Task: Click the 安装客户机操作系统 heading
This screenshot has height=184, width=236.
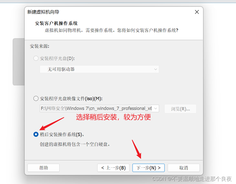Action: click(56, 23)
